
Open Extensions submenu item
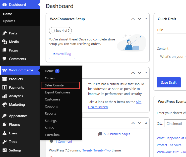[x=52, y=135]
